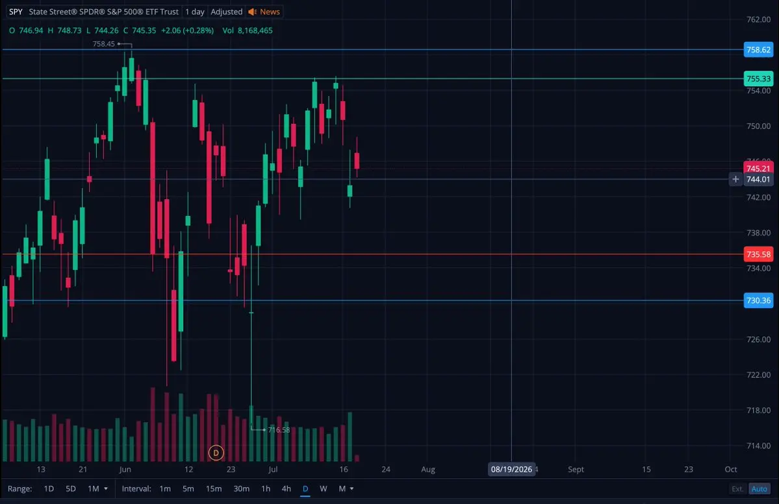Choose the 1m interval
Viewport: 779px width, 504px height.
tap(165, 488)
